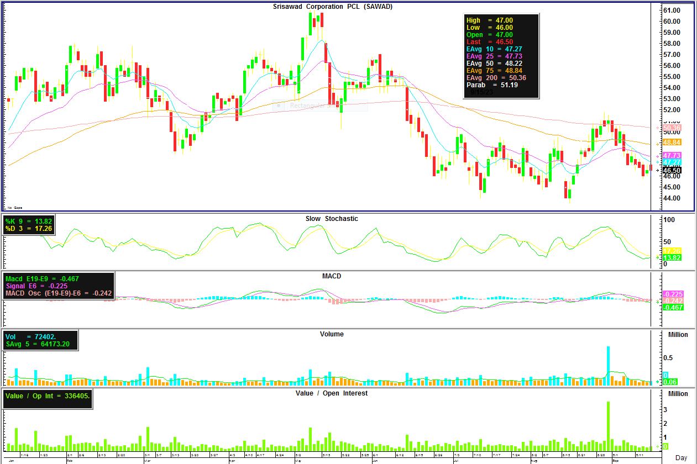Click the 'EAvg 10 = 47.27' legend entry
Viewport: 697px width, 464px height.
[494, 49]
